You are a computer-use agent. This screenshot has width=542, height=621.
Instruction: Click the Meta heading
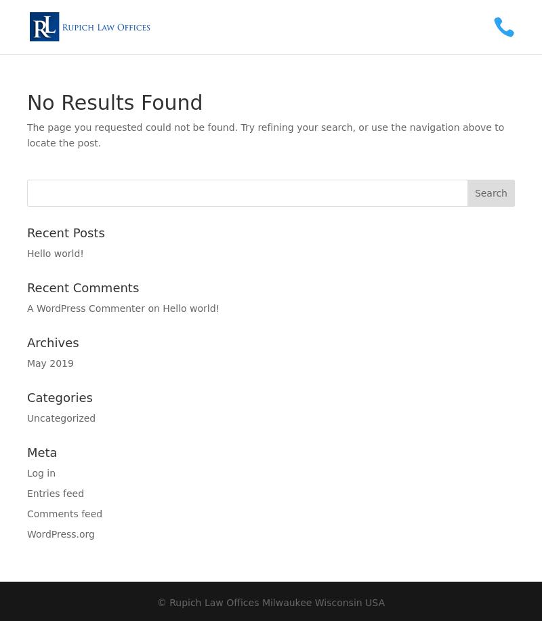click(42, 453)
